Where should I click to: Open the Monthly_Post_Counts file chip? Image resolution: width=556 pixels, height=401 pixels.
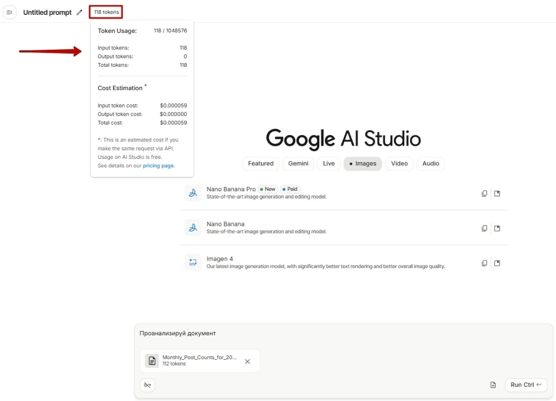point(200,361)
